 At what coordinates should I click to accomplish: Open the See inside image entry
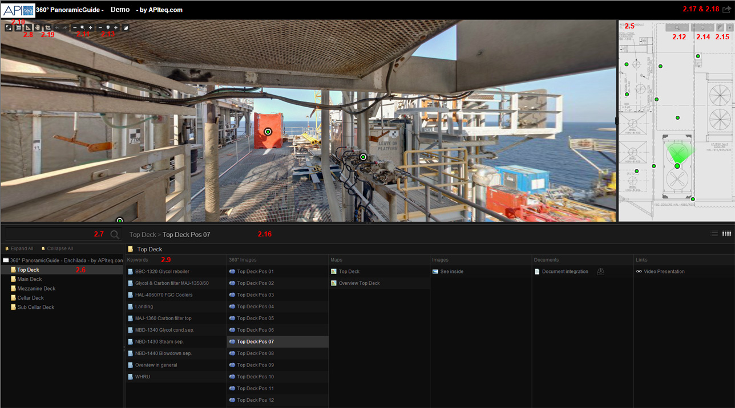click(x=451, y=271)
